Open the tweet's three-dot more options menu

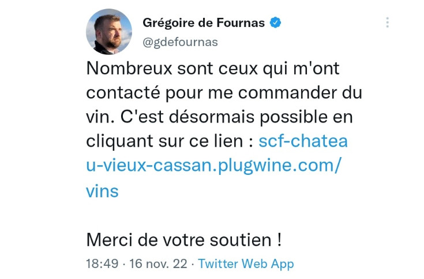387,22
